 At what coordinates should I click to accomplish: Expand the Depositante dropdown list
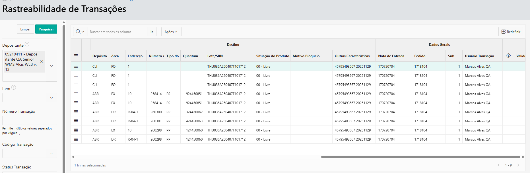51,66
